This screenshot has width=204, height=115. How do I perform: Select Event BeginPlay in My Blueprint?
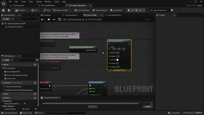pos(13,72)
